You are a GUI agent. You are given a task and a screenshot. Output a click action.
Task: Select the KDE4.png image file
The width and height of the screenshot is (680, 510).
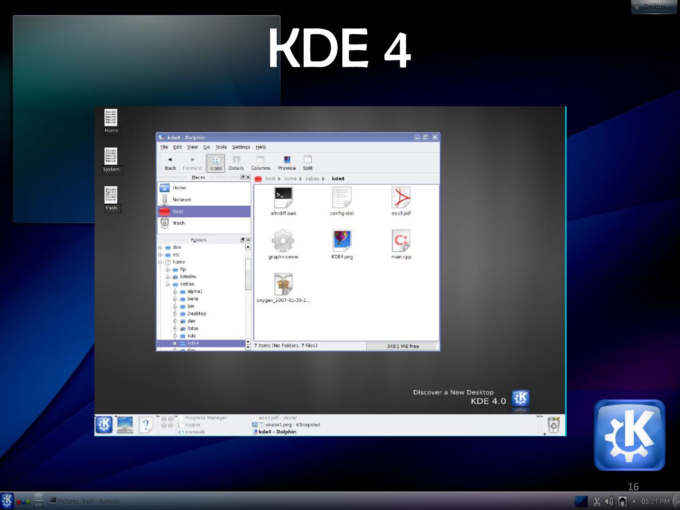(x=342, y=241)
